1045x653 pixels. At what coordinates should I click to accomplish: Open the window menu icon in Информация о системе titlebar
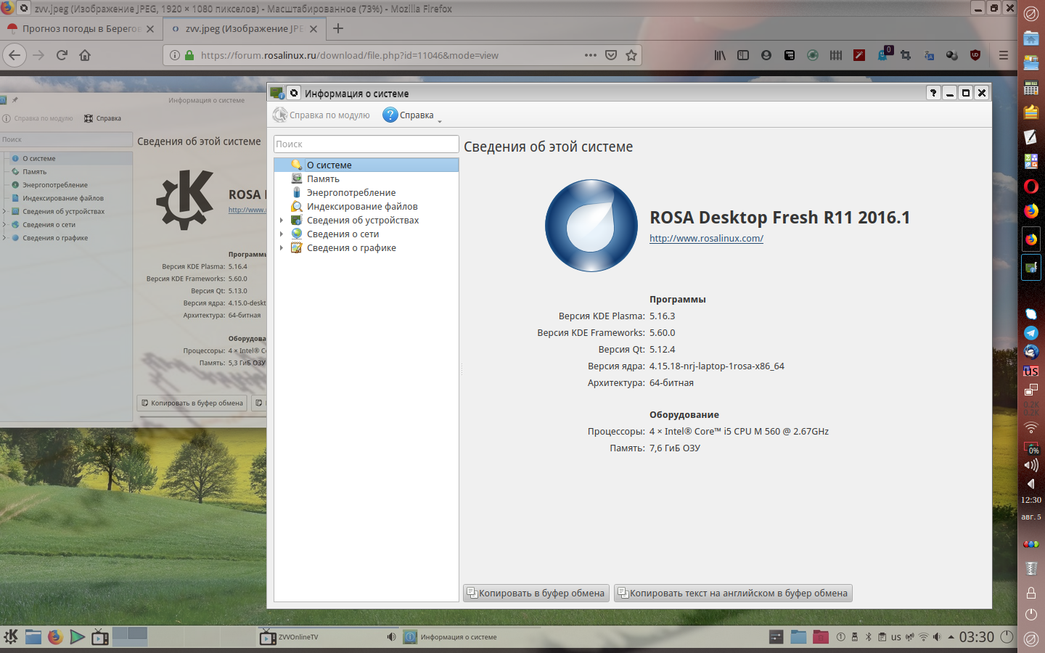pyautogui.click(x=276, y=93)
